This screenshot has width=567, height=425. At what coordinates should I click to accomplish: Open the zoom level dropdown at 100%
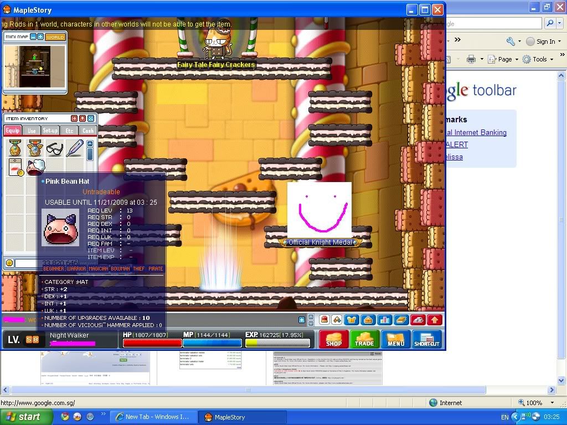tap(552, 403)
